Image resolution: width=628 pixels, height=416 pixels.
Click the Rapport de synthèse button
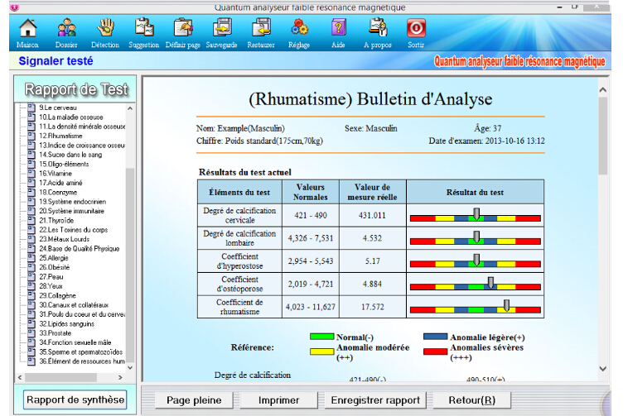click(75, 399)
